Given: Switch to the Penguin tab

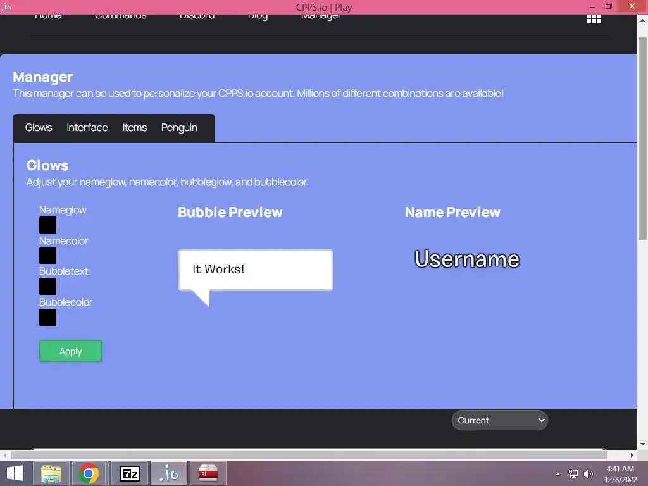Looking at the screenshot, I should pos(179,128).
